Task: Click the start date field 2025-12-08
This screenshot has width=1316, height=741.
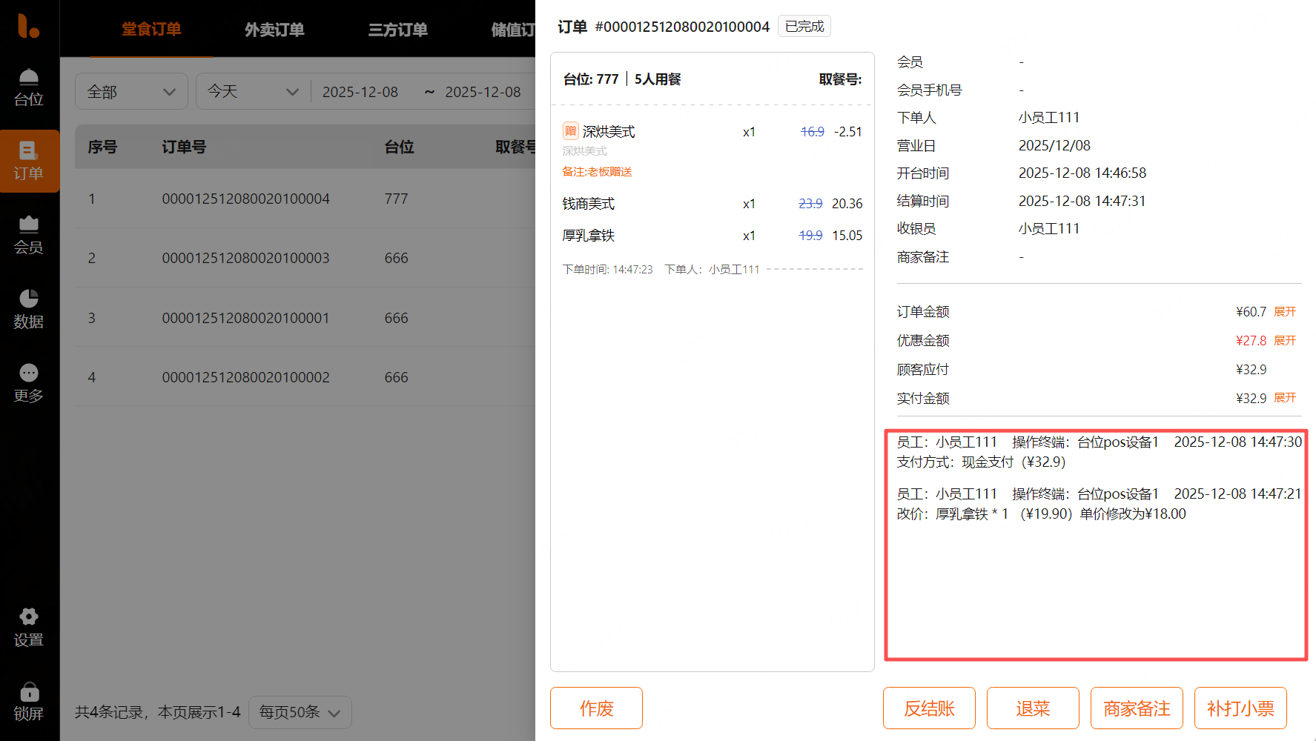Action: coord(360,92)
